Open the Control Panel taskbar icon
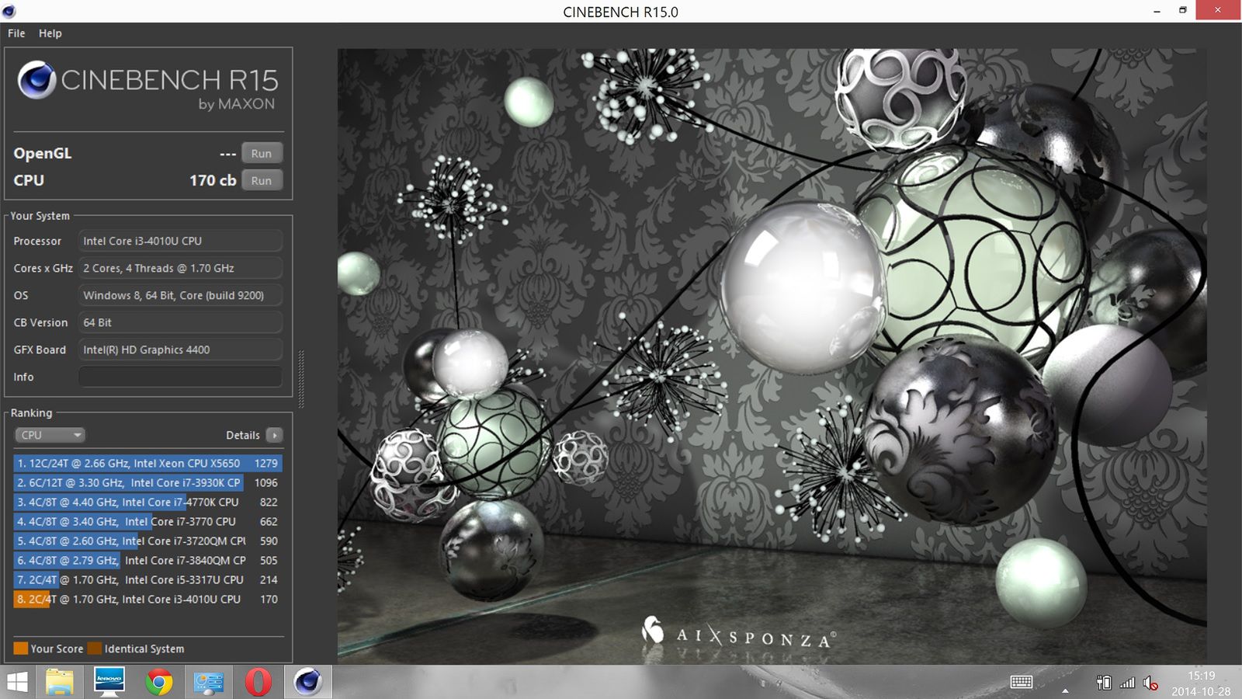The image size is (1242, 699). point(209,683)
